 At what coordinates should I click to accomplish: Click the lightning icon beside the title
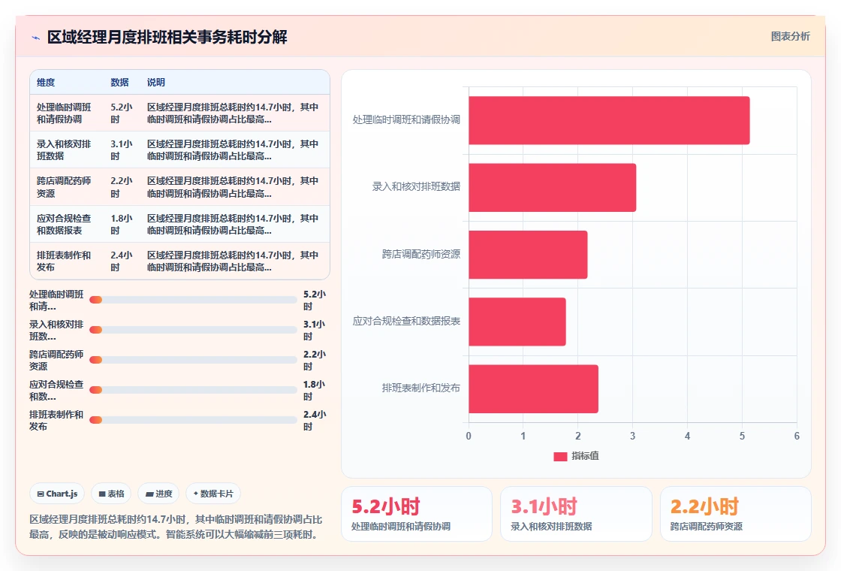tap(36, 38)
